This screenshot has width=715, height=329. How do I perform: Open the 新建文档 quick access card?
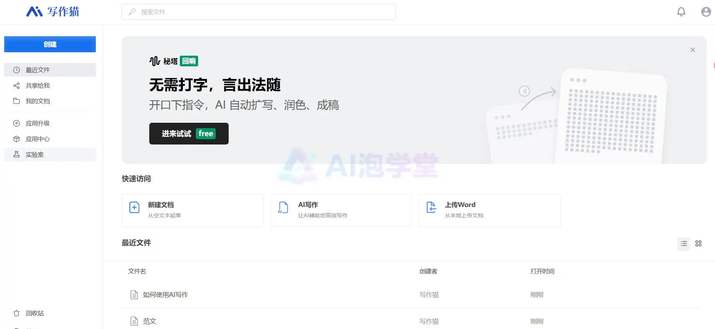coord(192,210)
